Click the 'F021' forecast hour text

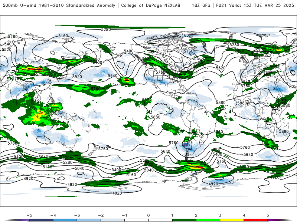221,6
